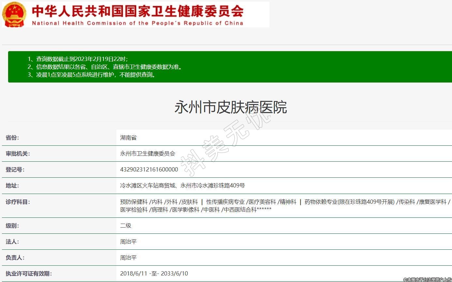
Task: Click the 二级 hospital level value
Action: coord(126,226)
